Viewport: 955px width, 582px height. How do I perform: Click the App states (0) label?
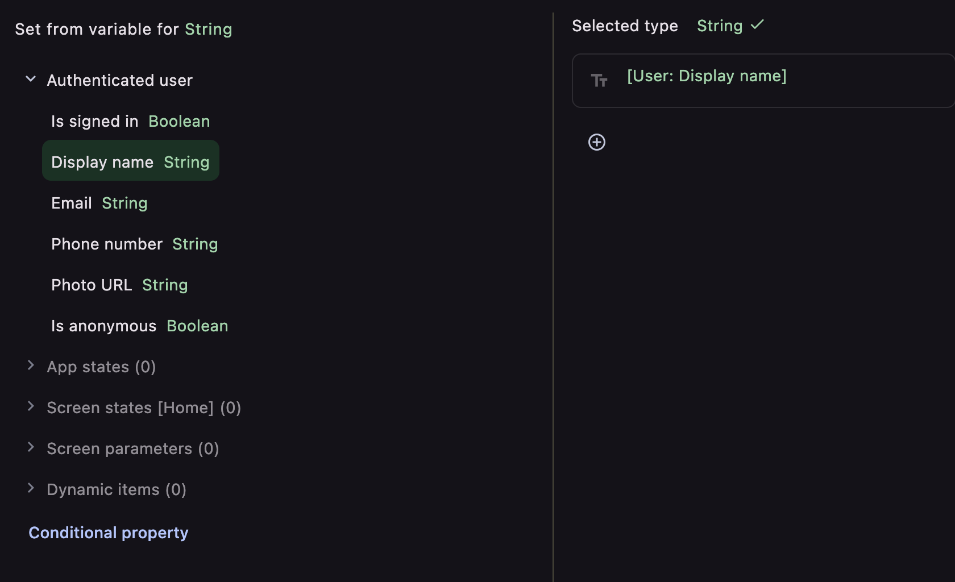coord(101,367)
